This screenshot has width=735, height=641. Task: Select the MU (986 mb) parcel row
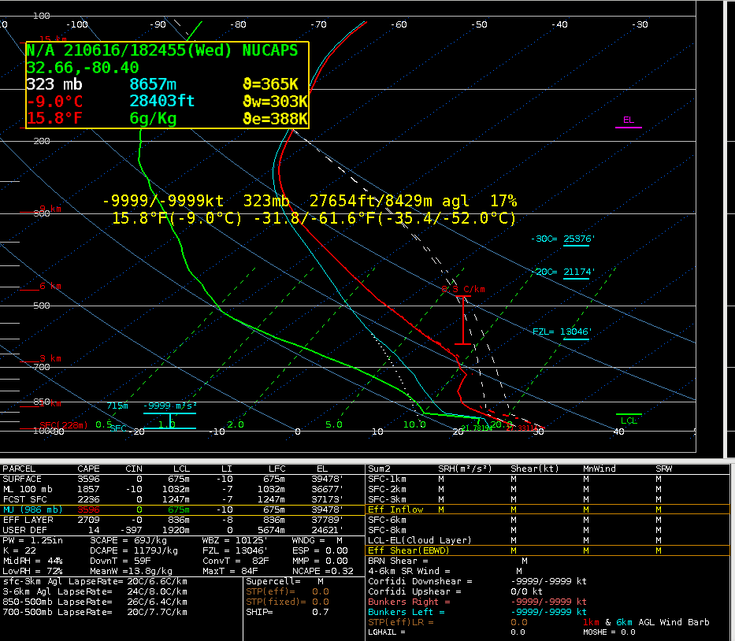coord(182,509)
